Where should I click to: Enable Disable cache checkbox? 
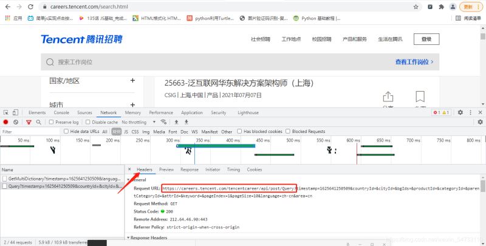87,122
